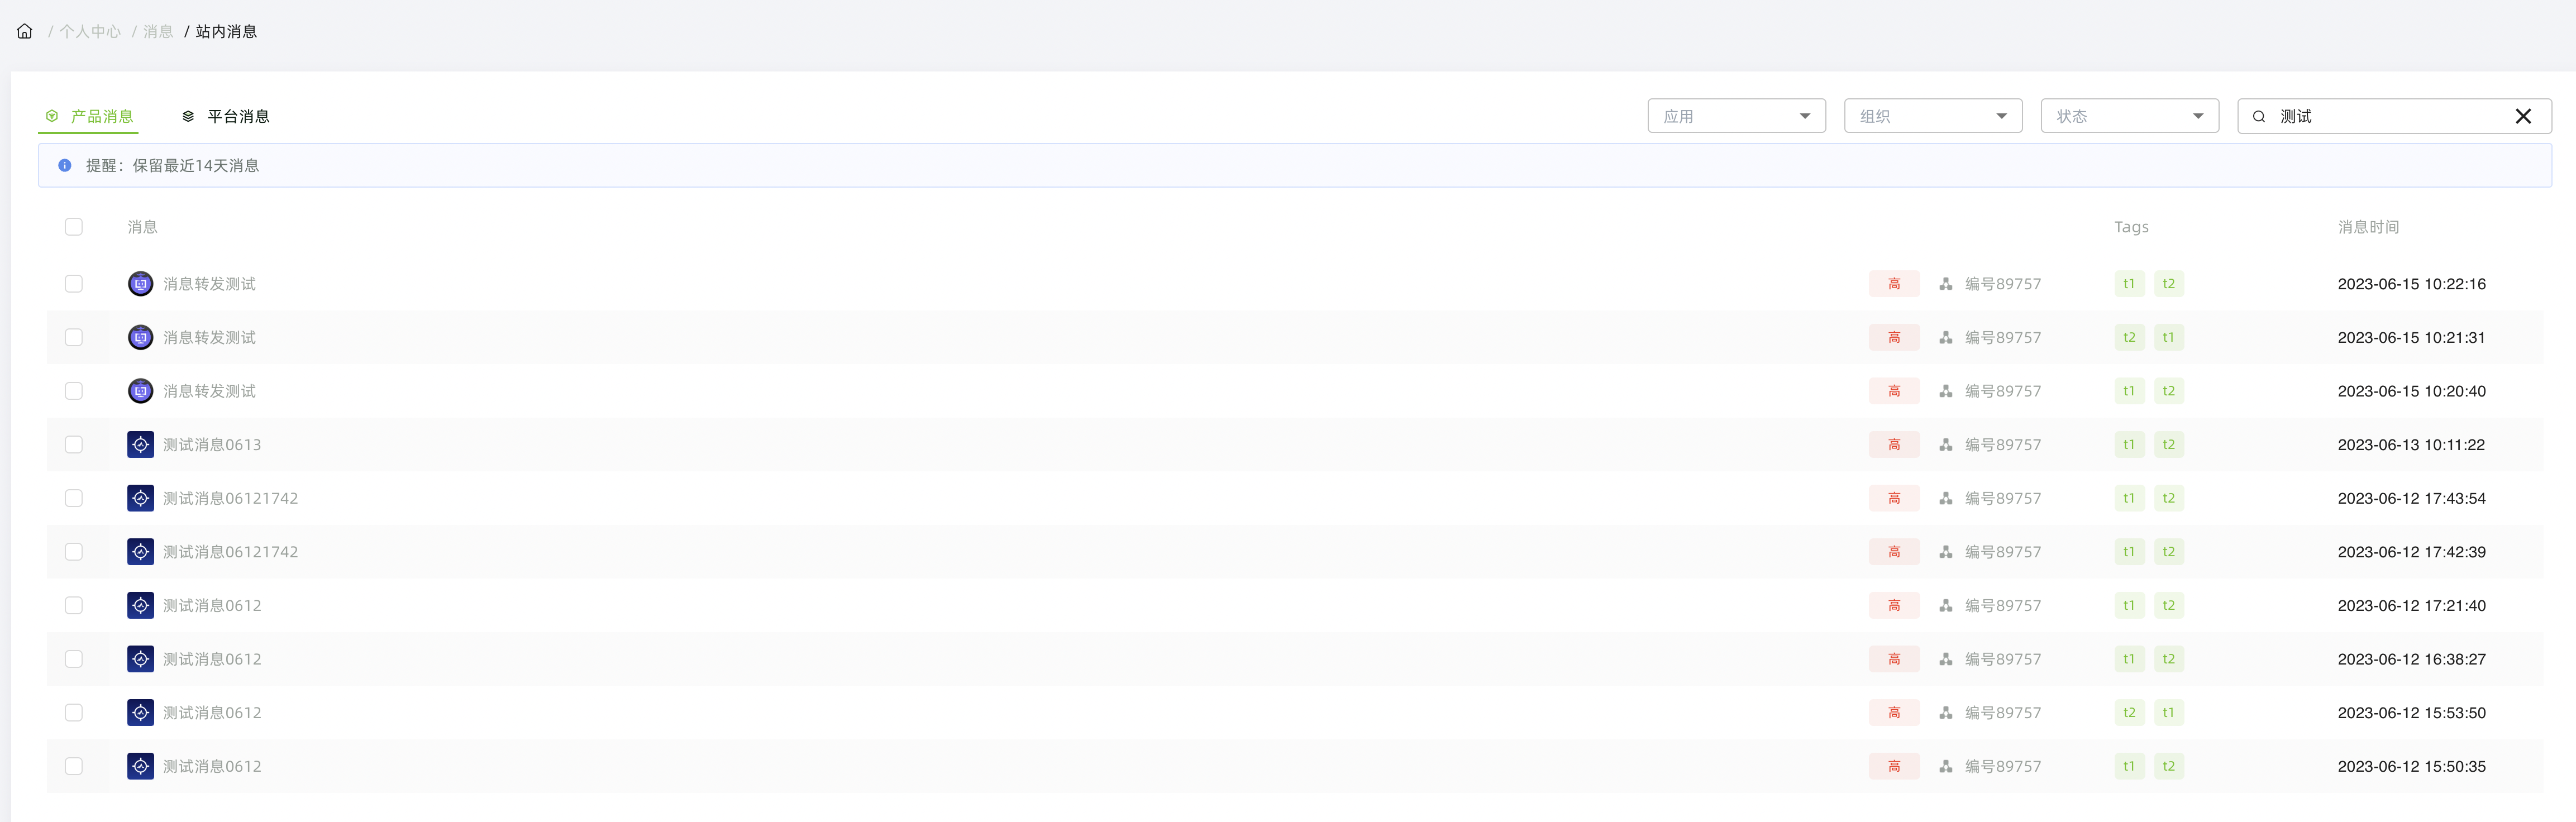Click app icon of message at 17:42:39
Image resolution: width=2576 pixels, height=822 pixels.
[141, 552]
